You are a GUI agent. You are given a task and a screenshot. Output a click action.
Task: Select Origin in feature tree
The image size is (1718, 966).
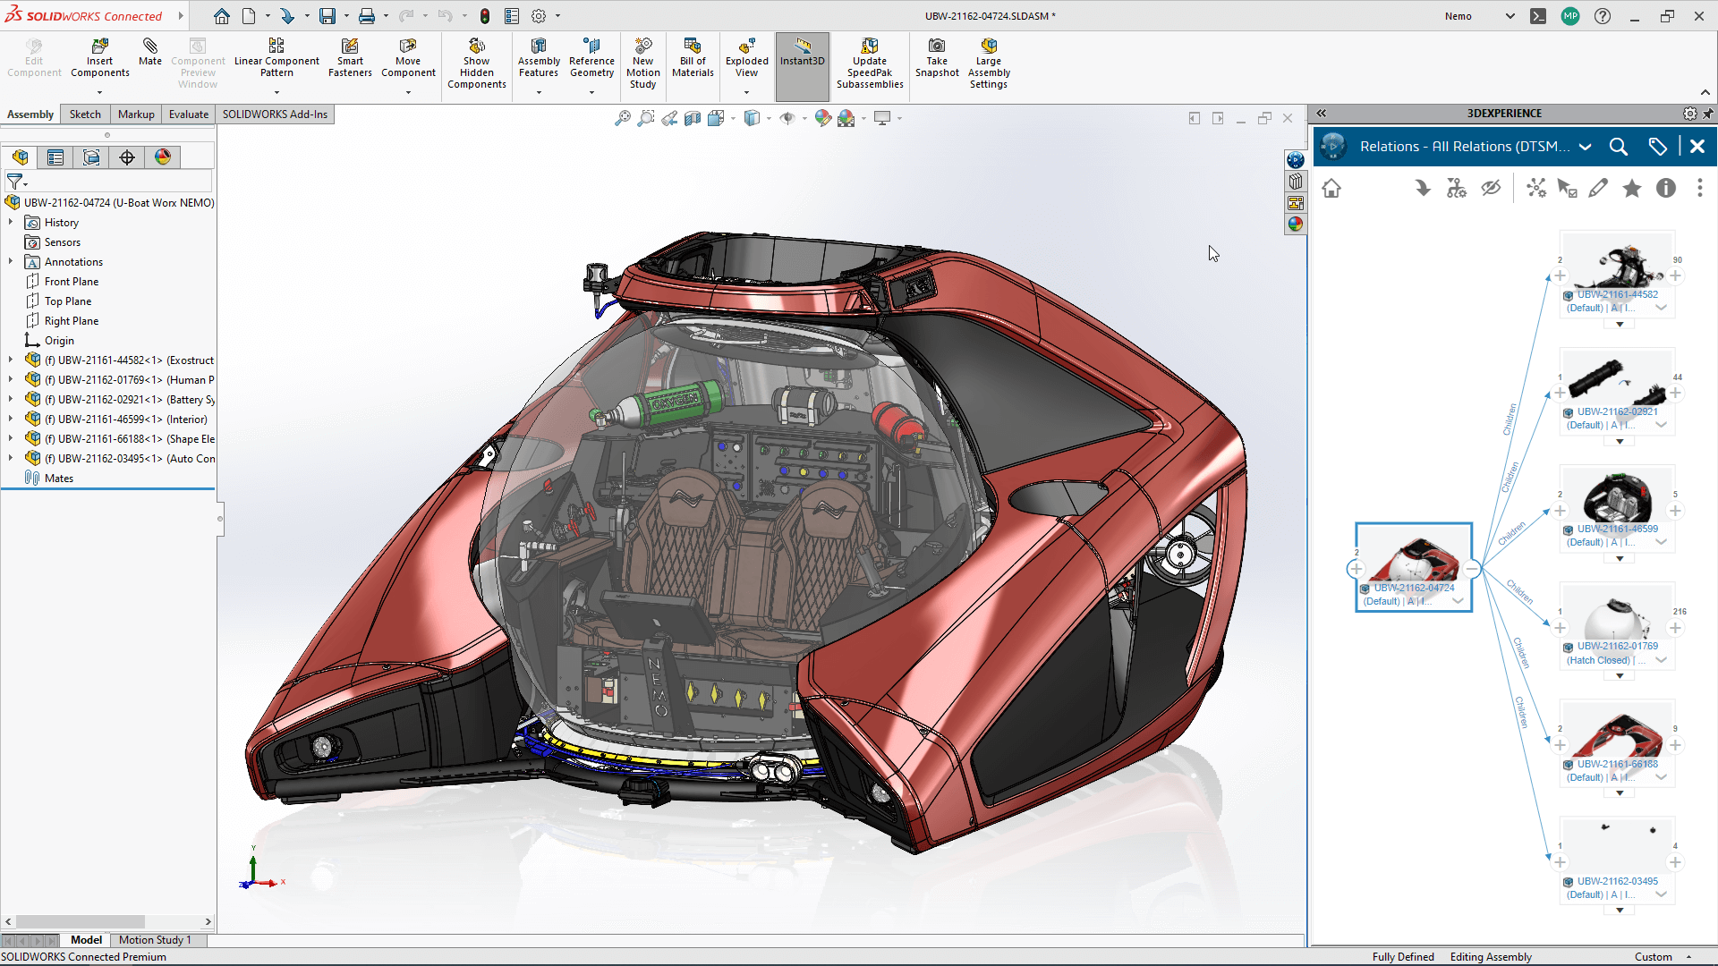click(59, 341)
